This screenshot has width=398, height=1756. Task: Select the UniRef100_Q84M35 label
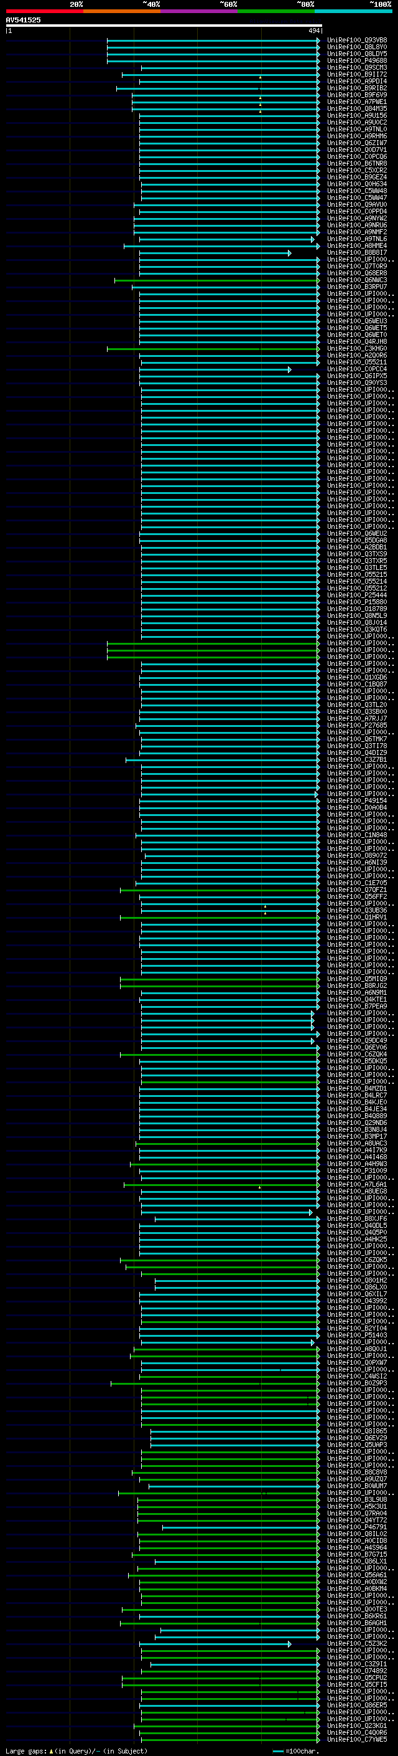[x=357, y=108]
